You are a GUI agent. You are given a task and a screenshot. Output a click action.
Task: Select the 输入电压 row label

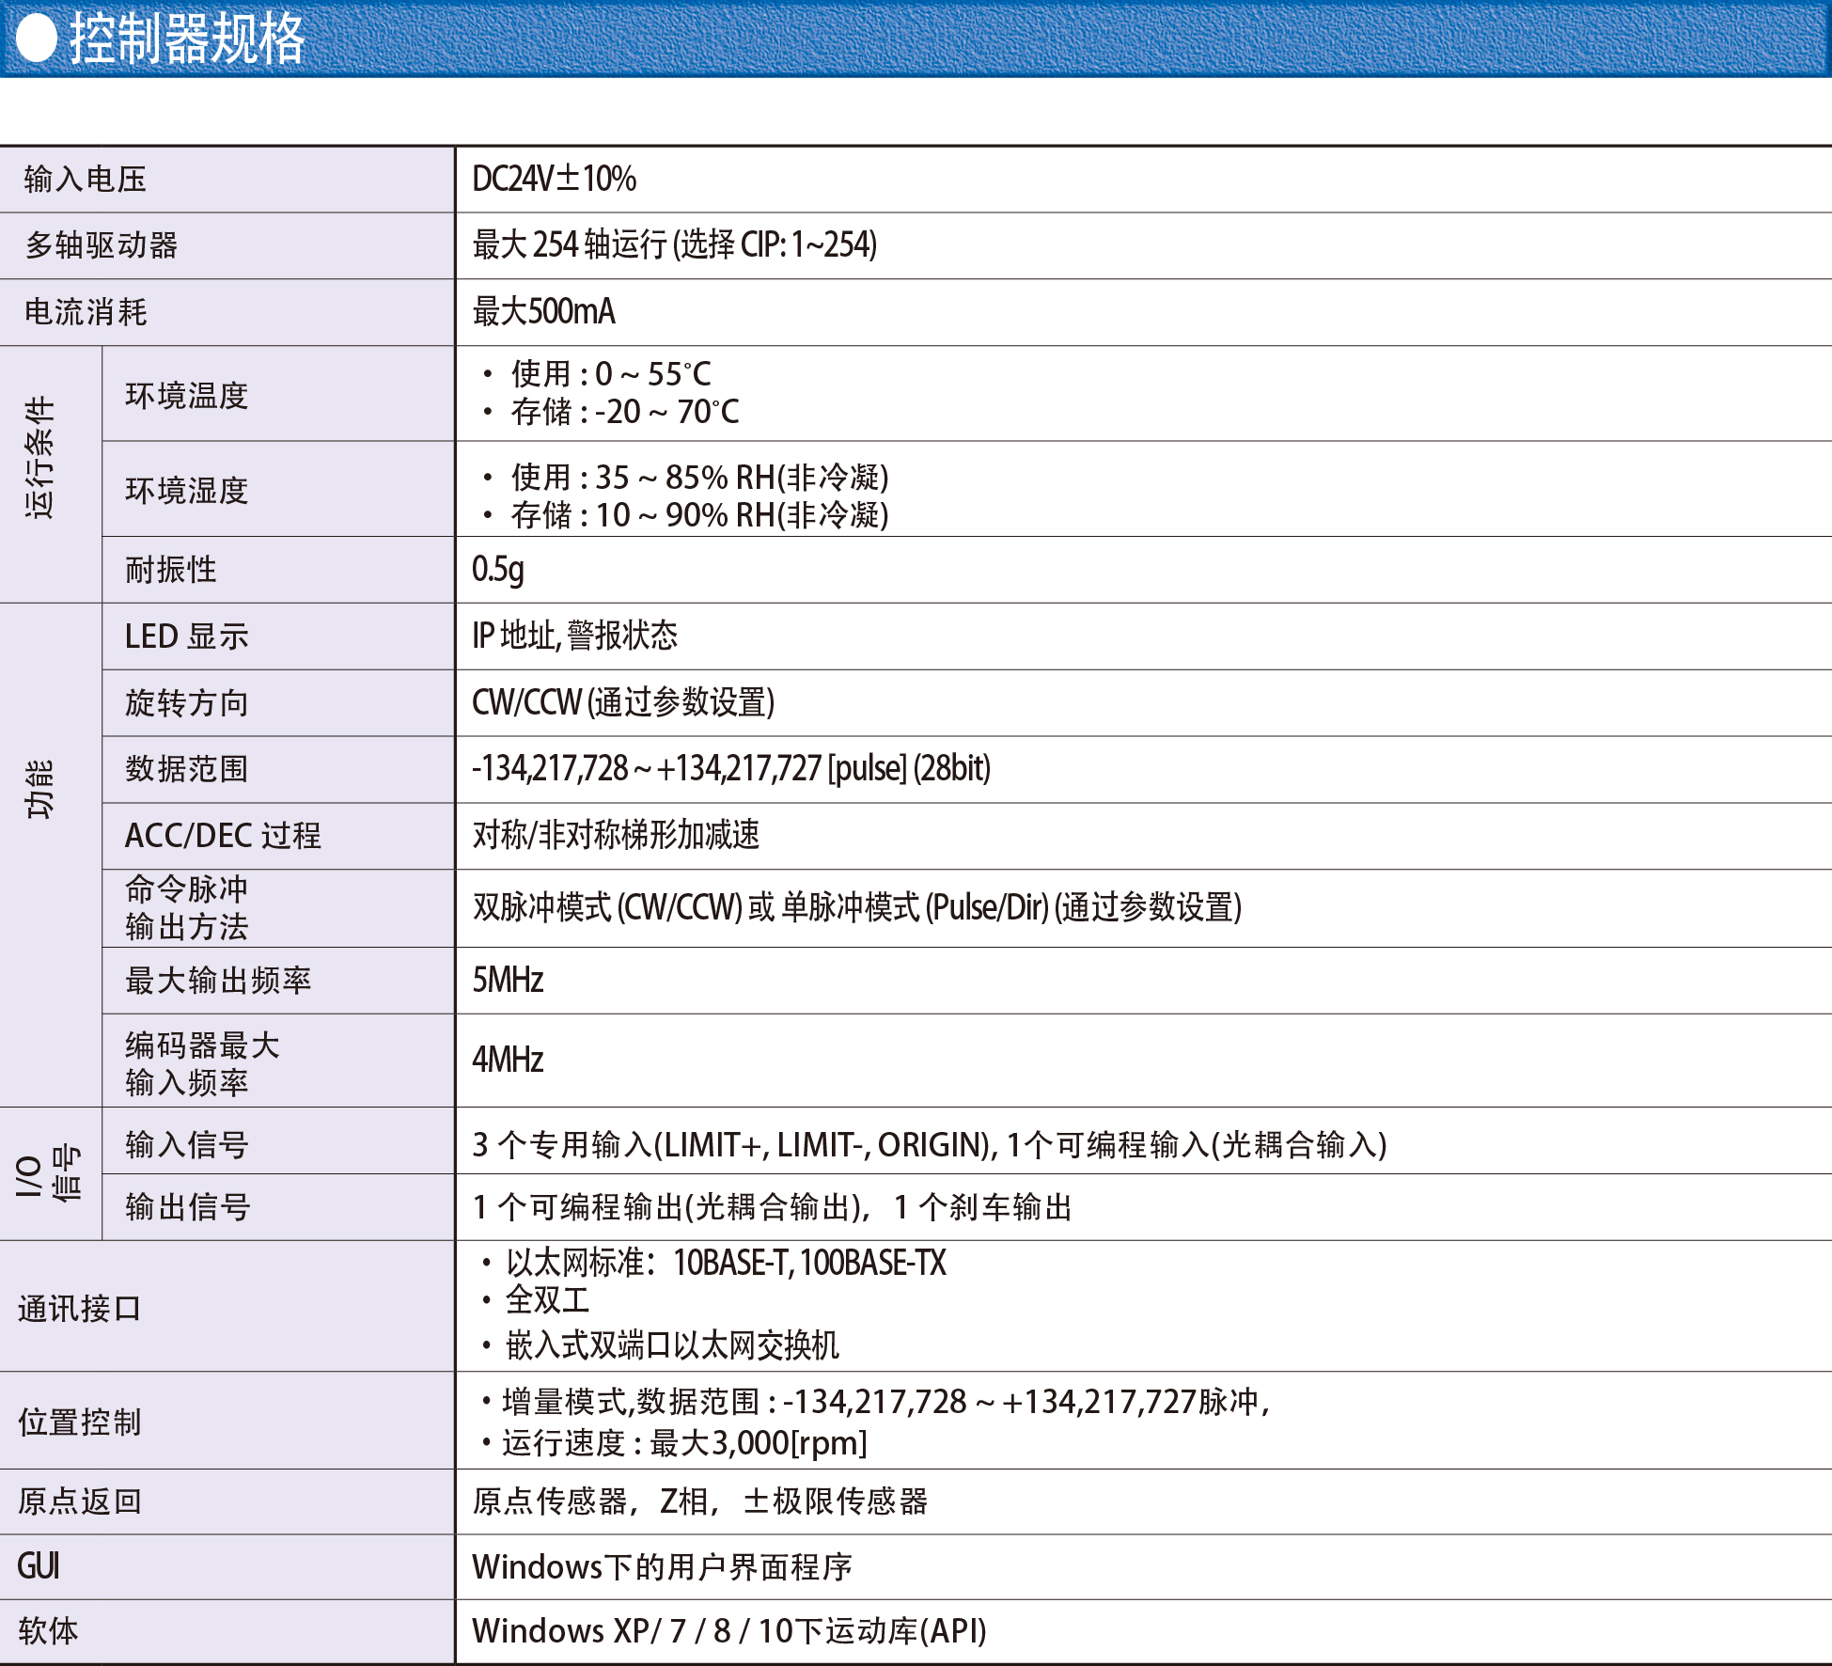pos(86,180)
